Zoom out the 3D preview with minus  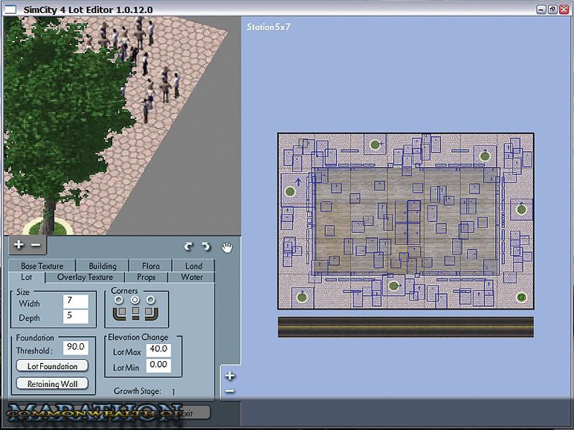click(x=36, y=244)
